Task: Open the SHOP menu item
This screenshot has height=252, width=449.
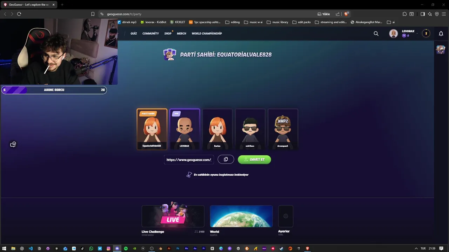Action: 168,34
